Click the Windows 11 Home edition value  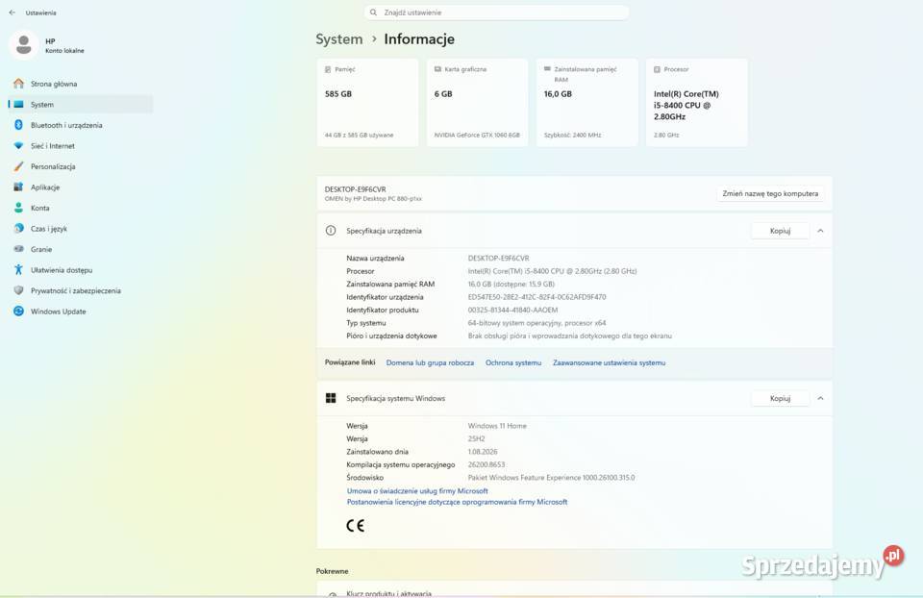click(x=497, y=426)
